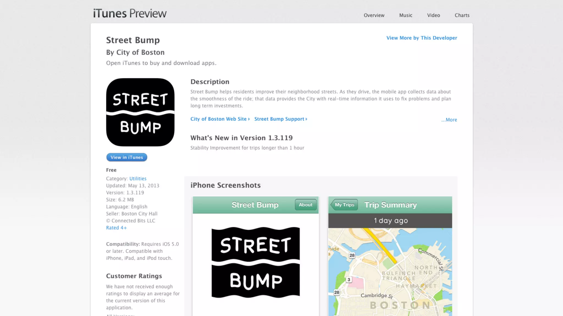Click the Trip Summary map screenshot
This screenshot has width=563, height=316.
point(390,272)
